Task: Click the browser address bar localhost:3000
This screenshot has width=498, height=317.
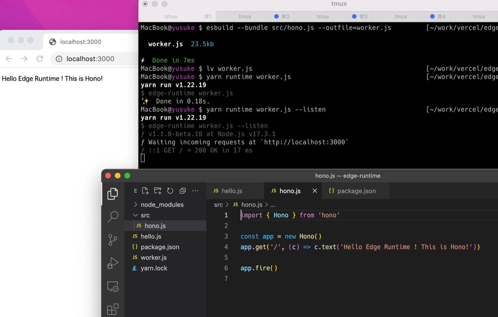Action: tap(90, 59)
